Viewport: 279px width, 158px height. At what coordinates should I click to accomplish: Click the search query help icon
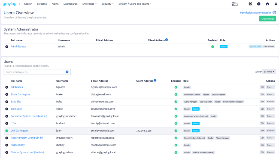pyautogui.click(x=67, y=72)
